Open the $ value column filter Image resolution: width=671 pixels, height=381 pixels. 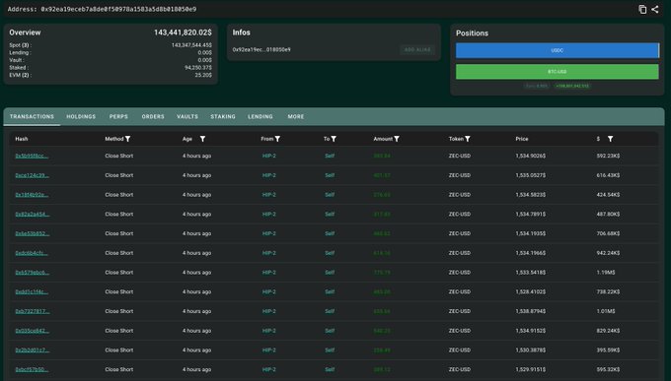pyautogui.click(x=610, y=139)
